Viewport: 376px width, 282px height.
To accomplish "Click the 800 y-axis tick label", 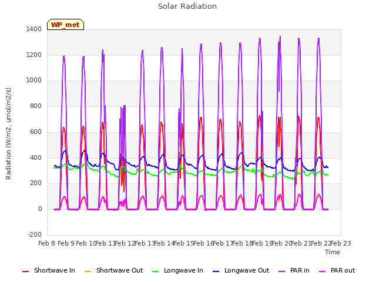I will pyautogui.click(x=36, y=106).
